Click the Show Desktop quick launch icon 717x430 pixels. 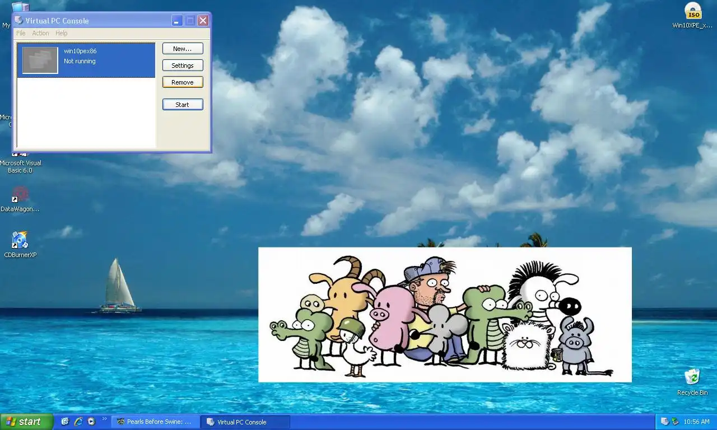click(x=65, y=422)
